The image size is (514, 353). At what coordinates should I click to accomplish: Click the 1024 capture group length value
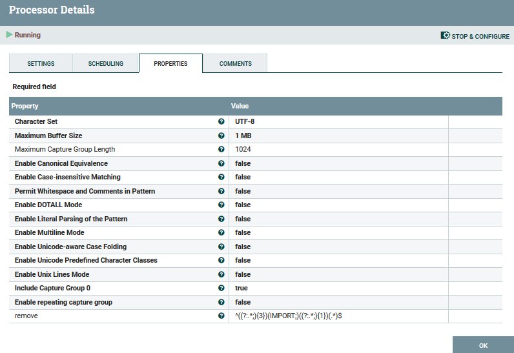pos(243,149)
